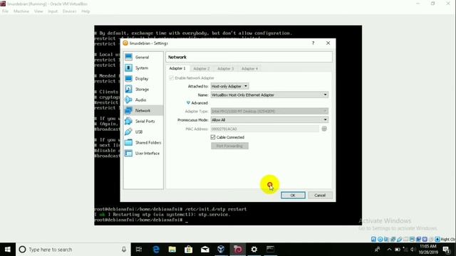Image resolution: width=456 pixels, height=256 pixels.
Task: Open the Action Center notifications icon
Action: (447, 250)
